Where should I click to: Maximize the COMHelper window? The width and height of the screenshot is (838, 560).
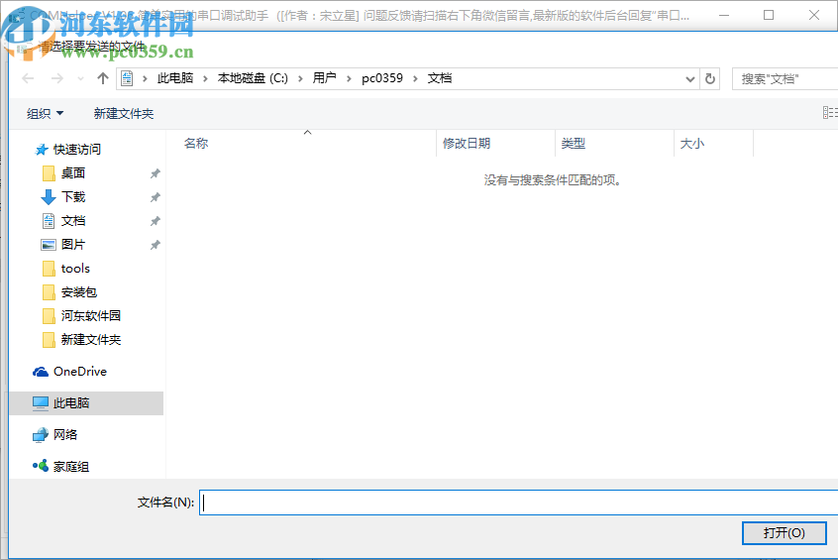click(x=769, y=15)
